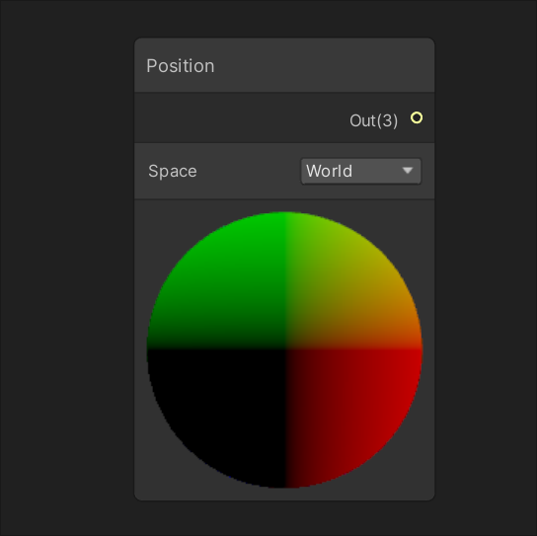Click empty graph area below Position node
This screenshot has width=537, height=536.
coord(284,518)
